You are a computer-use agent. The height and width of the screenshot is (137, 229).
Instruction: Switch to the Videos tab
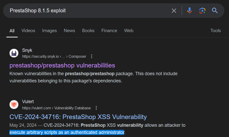tap(28, 31)
